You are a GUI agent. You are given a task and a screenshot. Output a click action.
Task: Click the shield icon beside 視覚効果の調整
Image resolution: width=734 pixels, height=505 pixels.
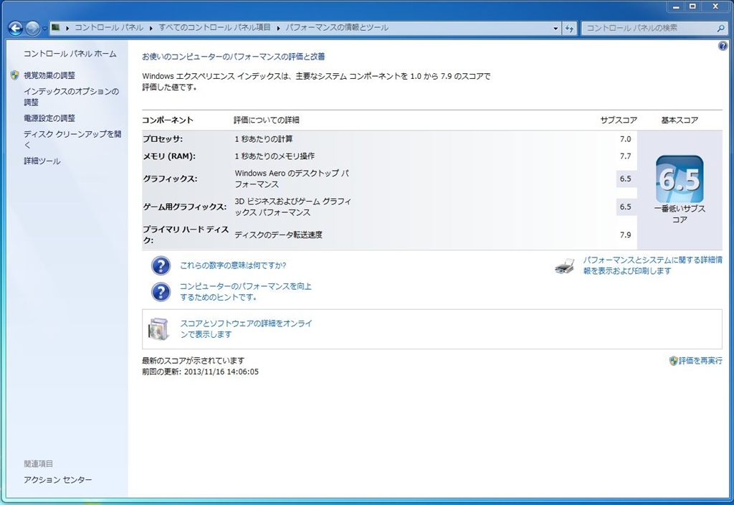[15, 75]
